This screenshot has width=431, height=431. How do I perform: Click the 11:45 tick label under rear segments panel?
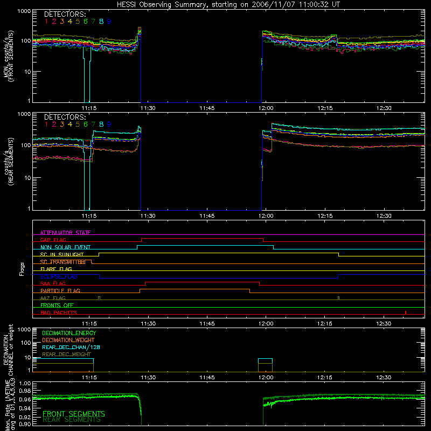coord(207,216)
